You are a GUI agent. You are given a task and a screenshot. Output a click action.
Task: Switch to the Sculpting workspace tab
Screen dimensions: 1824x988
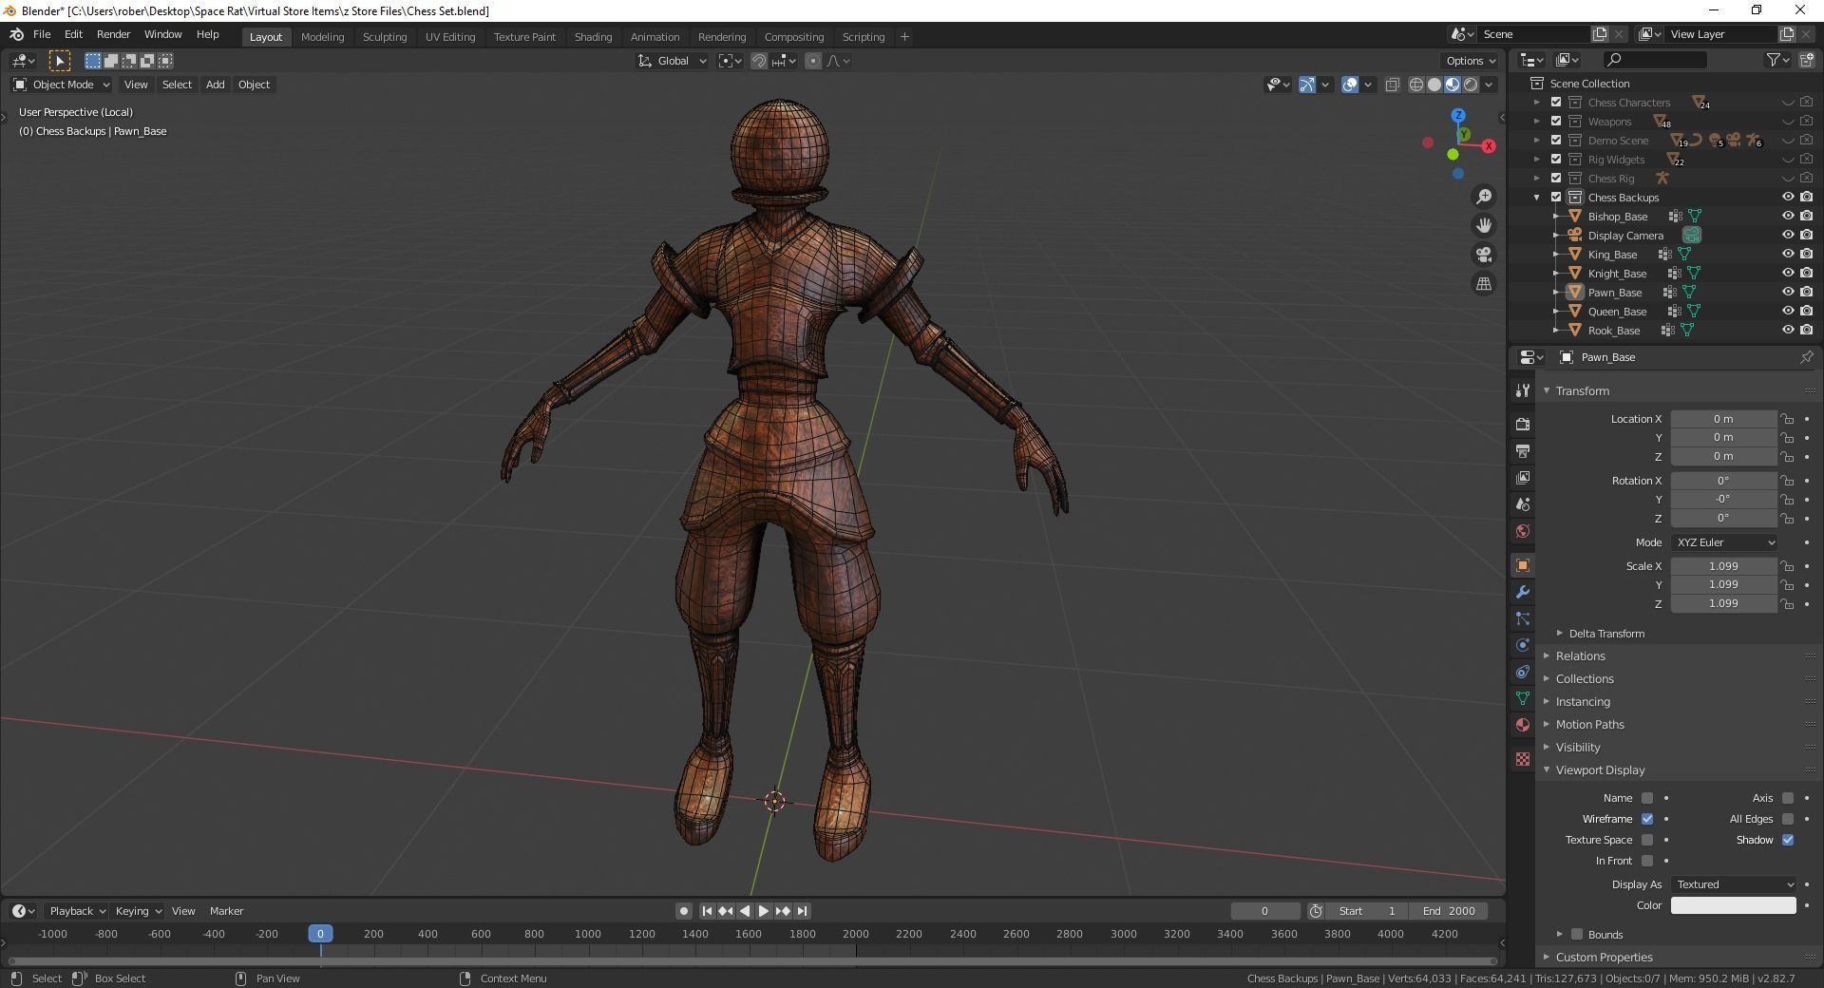click(x=384, y=37)
